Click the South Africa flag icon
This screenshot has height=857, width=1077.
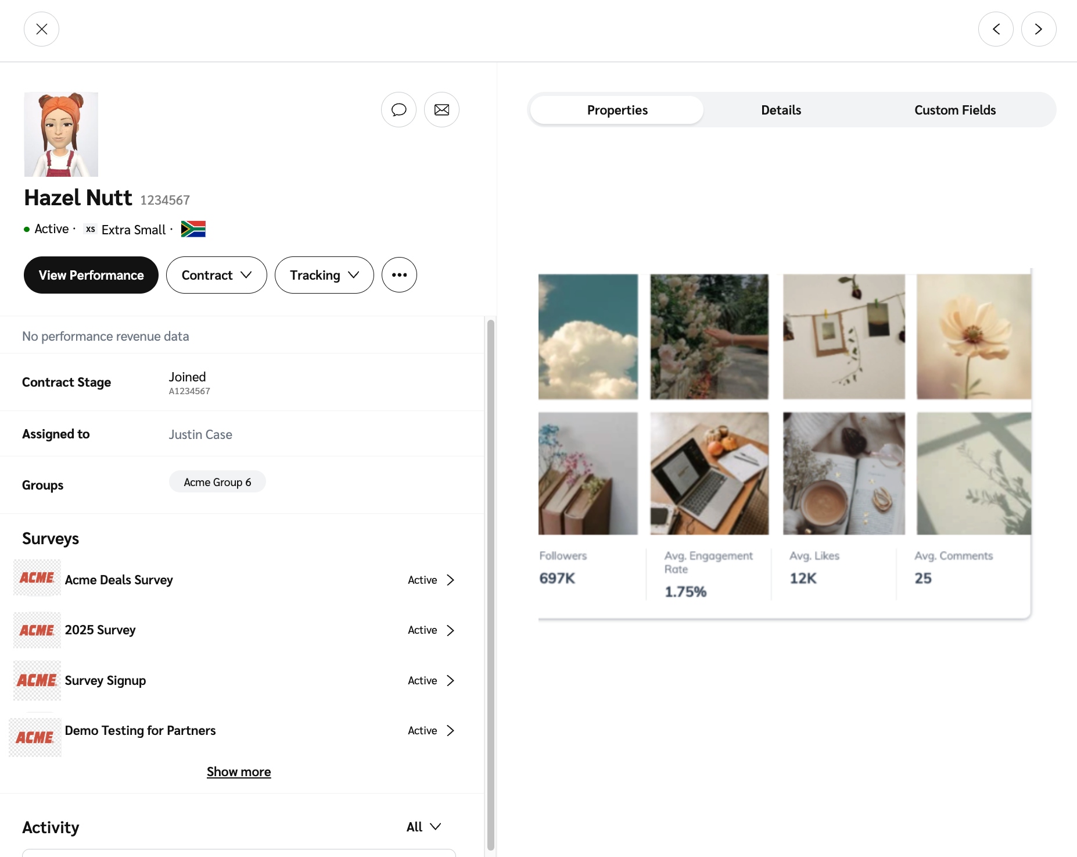(x=193, y=229)
